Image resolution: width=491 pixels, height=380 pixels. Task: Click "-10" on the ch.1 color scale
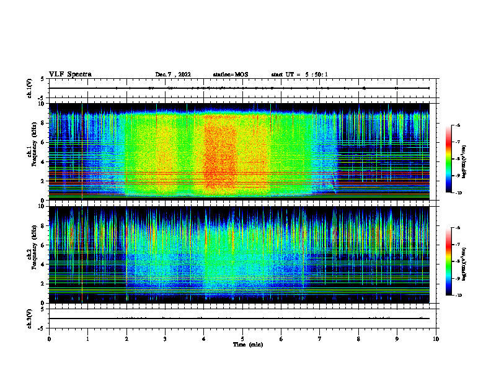458,192
